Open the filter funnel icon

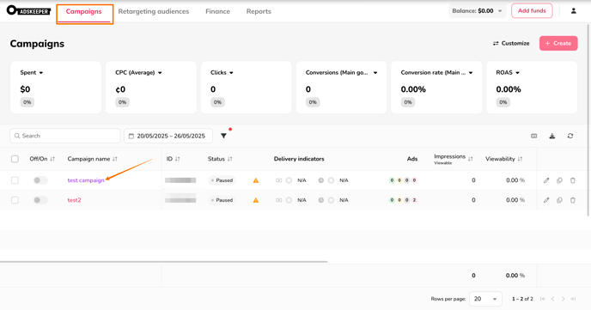(223, 136)
